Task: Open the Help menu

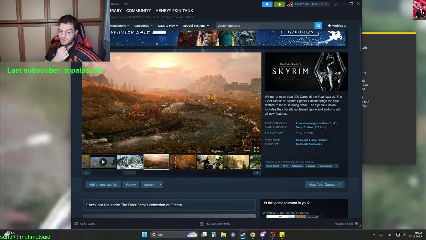Action: tap(125, 4)
